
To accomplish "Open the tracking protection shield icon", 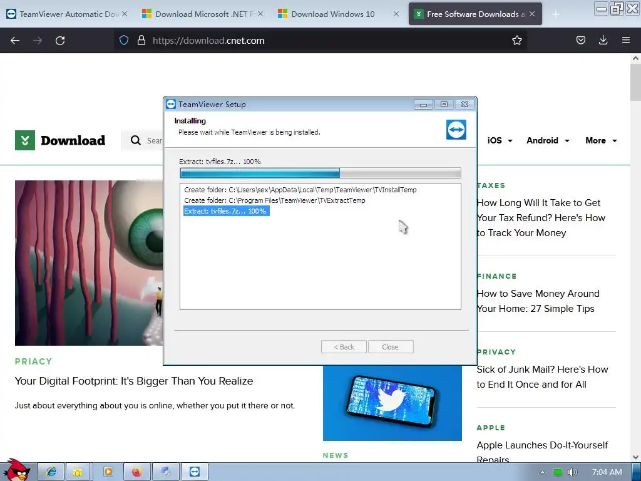I will (x=124, y=40).
